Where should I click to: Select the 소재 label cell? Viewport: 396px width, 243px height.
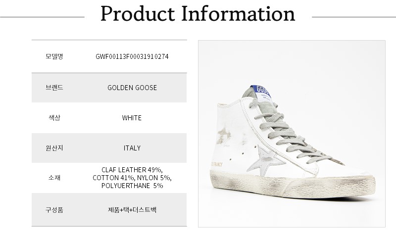point(54,178)
